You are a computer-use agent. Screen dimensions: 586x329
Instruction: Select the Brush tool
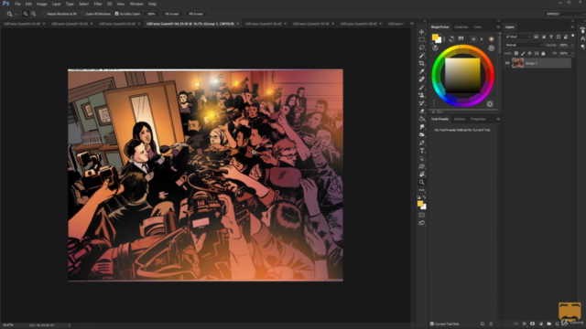point(421,88)
